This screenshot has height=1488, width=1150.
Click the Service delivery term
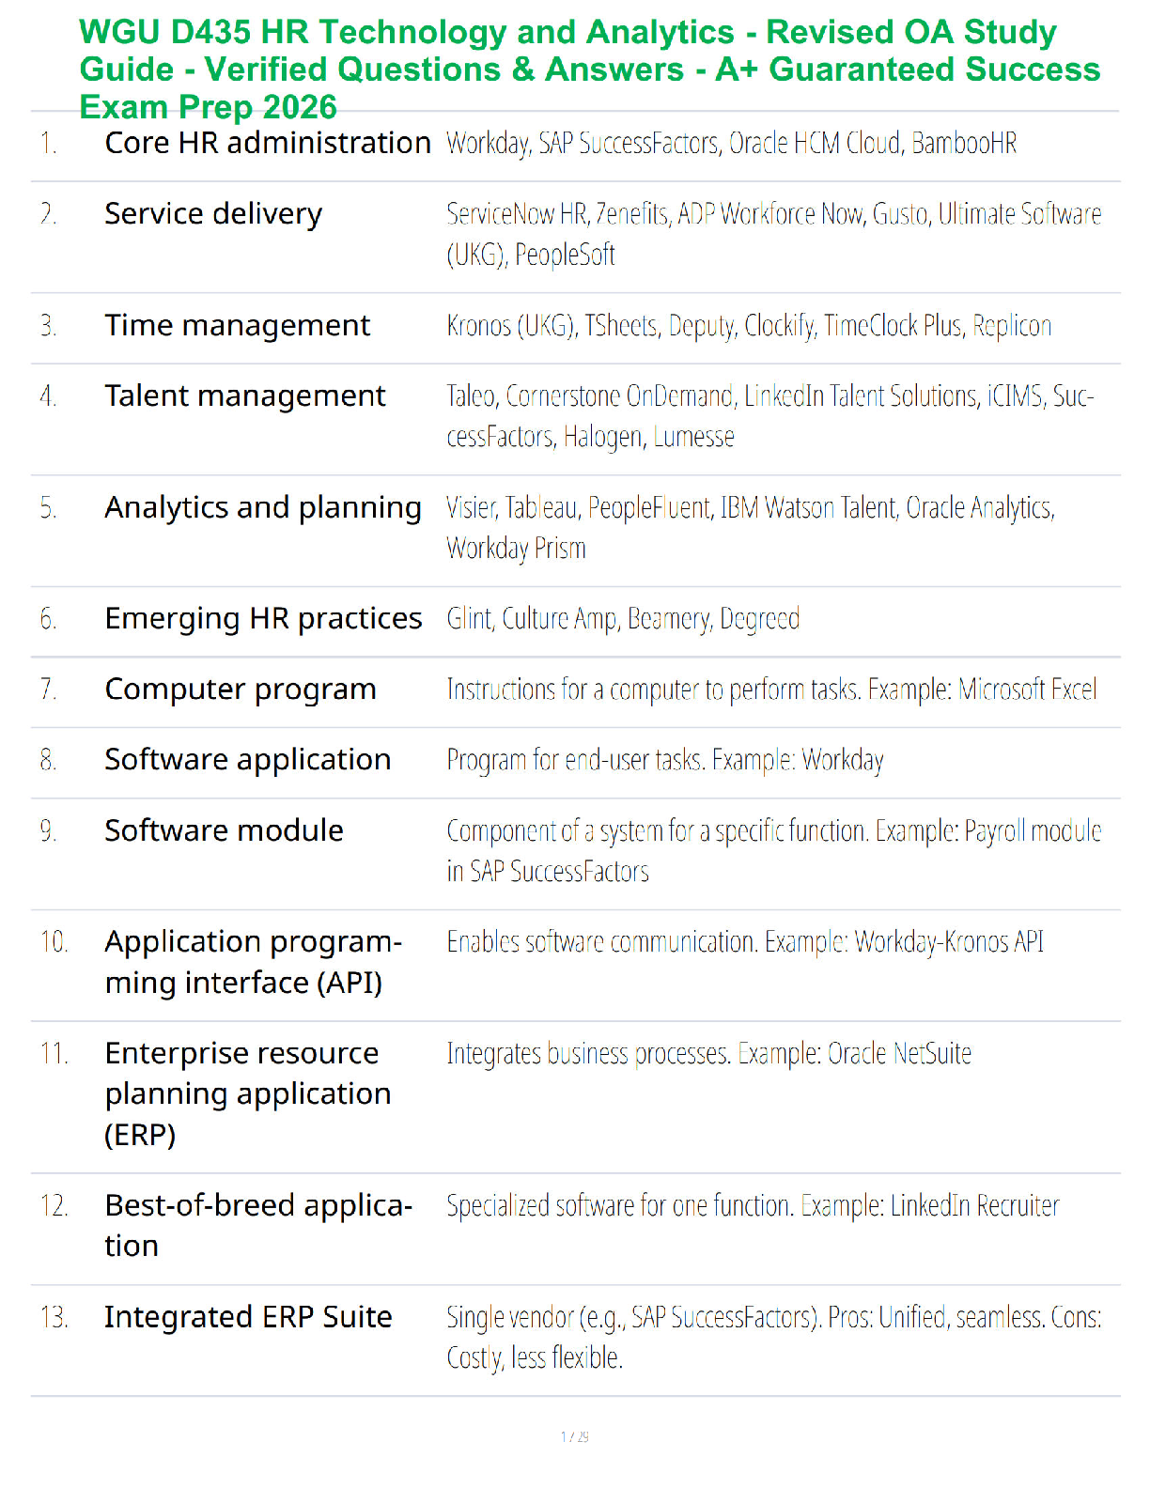213,214
